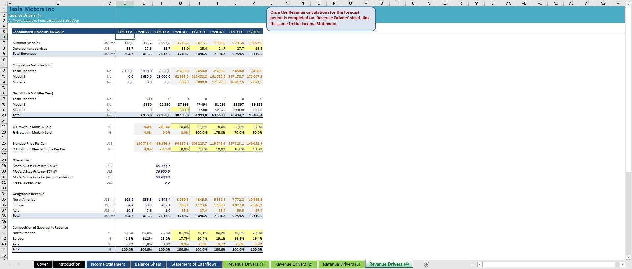Viewport: 632px width, 269px height.
Task: Click the 'FY2014 E' column heading cell
Action: (180, 32)
